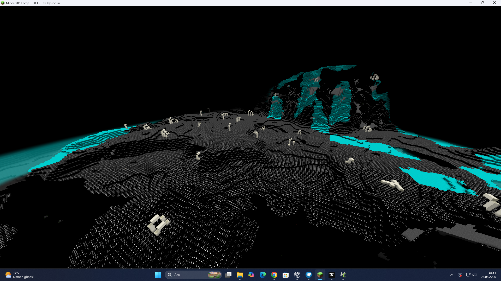Open the volume control tray icon

[474, 275]
